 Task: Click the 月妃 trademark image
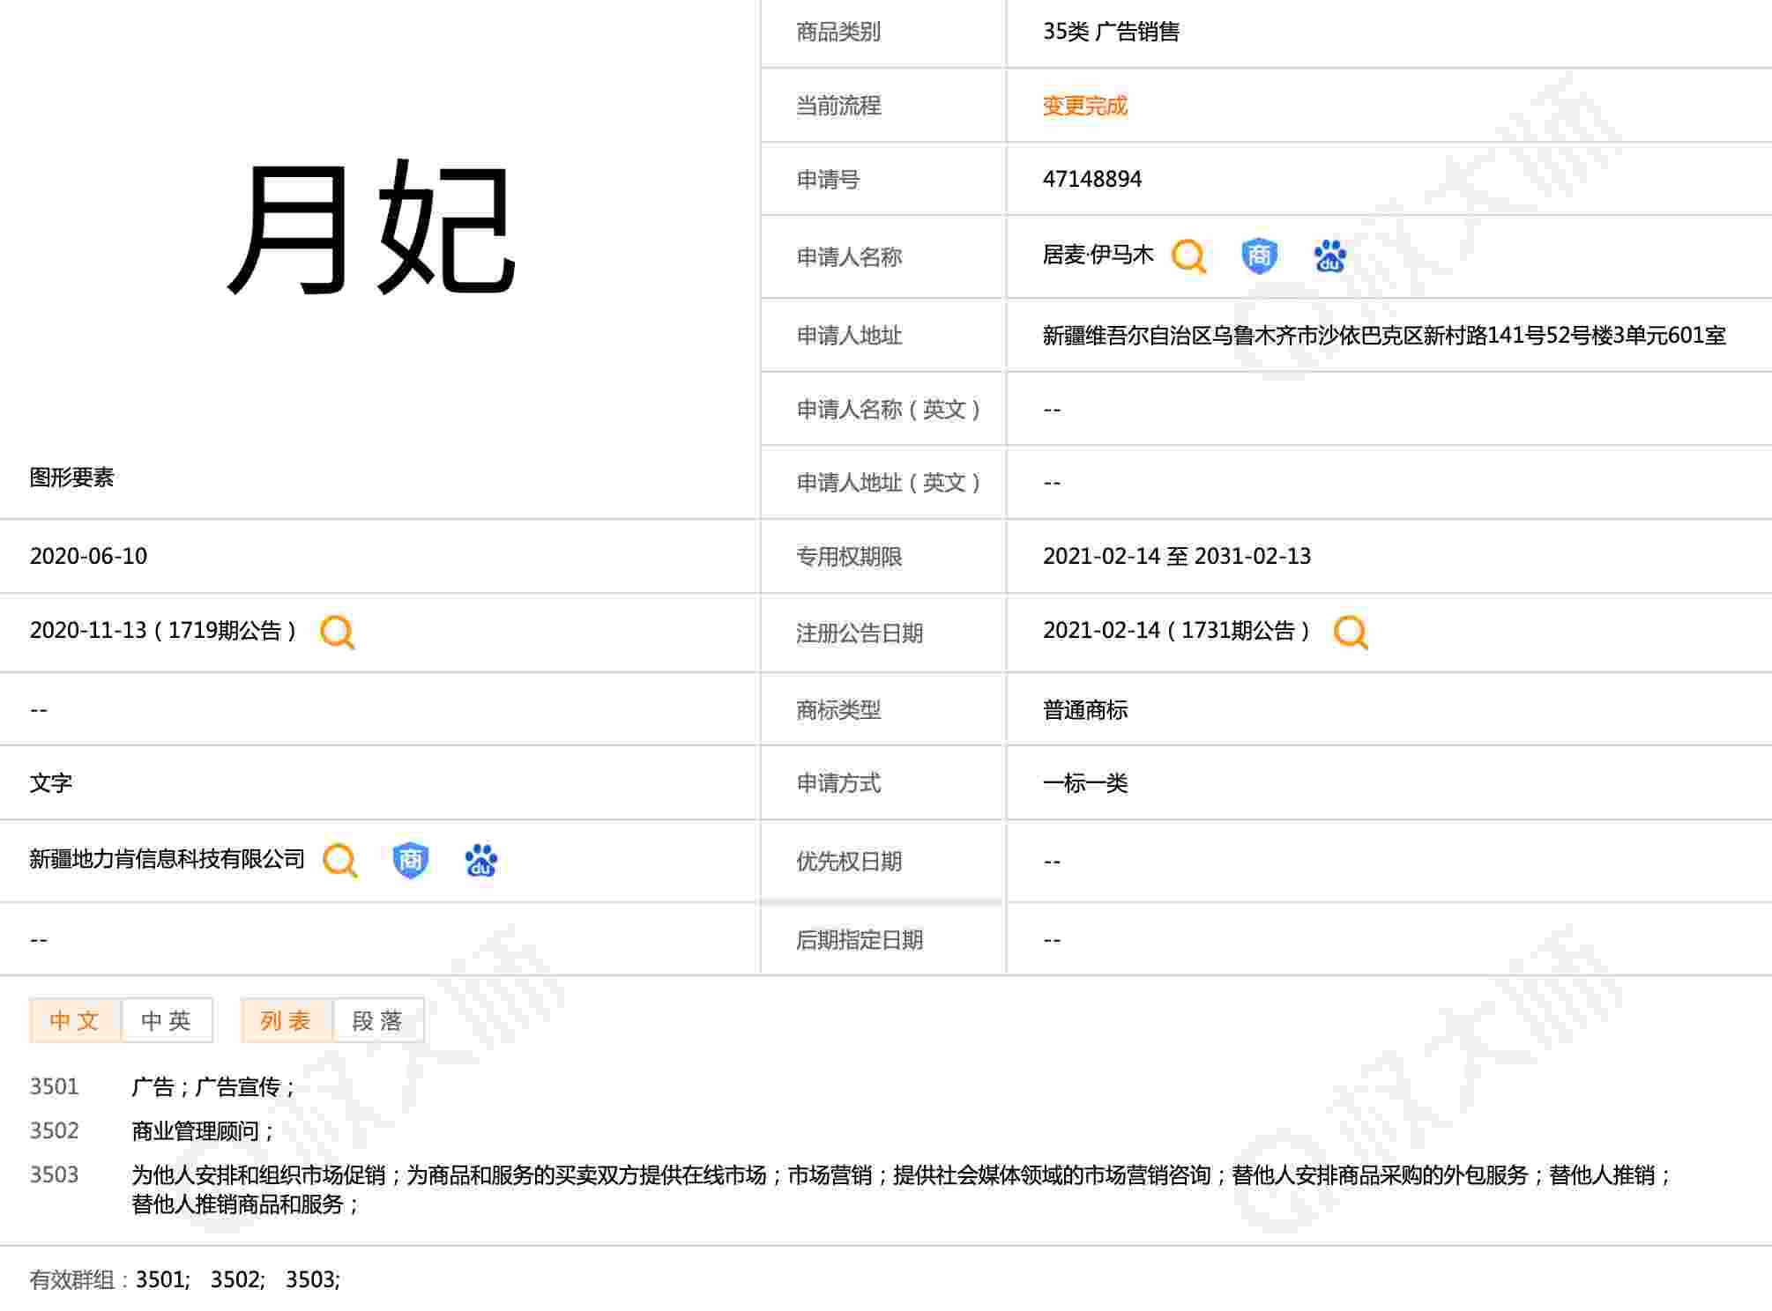pos(372,229)
